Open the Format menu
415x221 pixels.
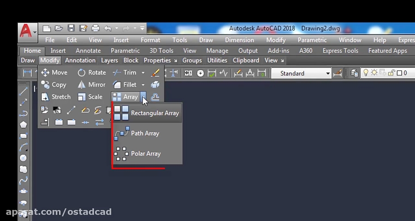pos(150,40)
